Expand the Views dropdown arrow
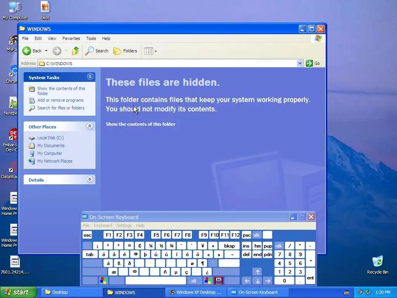This screenshot has width=397, height=298. click(x=156, y=51)
